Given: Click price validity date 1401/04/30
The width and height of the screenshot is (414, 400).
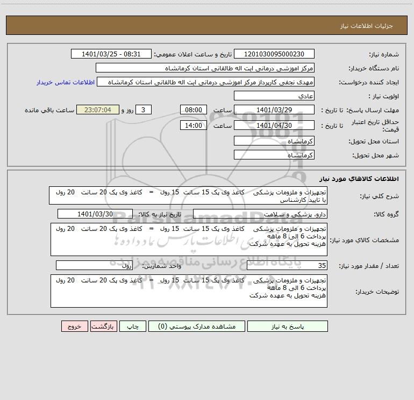Looking at the screenshot, I should click(x=274, y=125).
